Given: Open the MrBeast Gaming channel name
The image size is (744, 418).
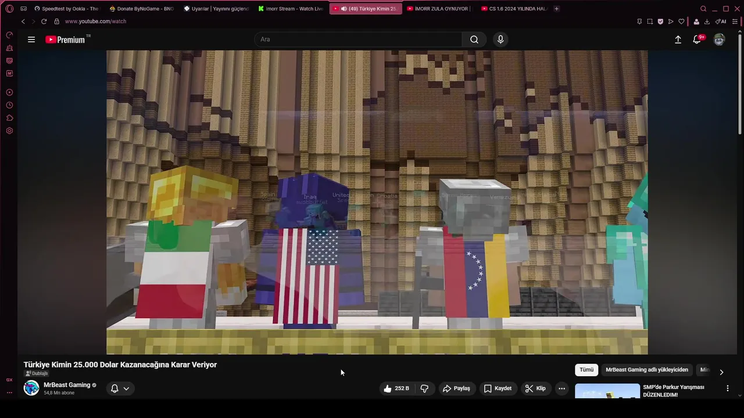Looking at the screenshot, I should (x=67, y=385).
